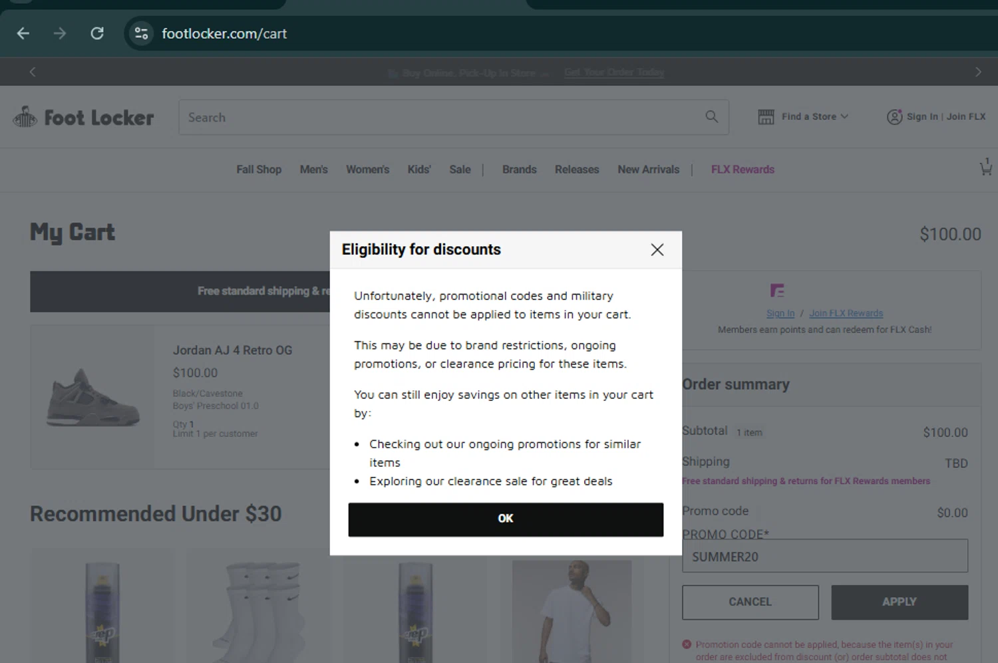Show previous promo banner with left chevron

click(33, 72)
